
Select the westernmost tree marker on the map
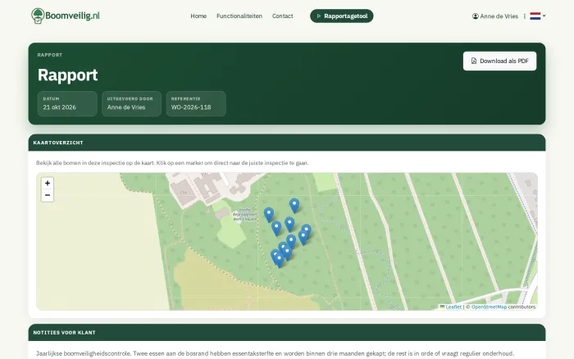(x=269, y=216)
